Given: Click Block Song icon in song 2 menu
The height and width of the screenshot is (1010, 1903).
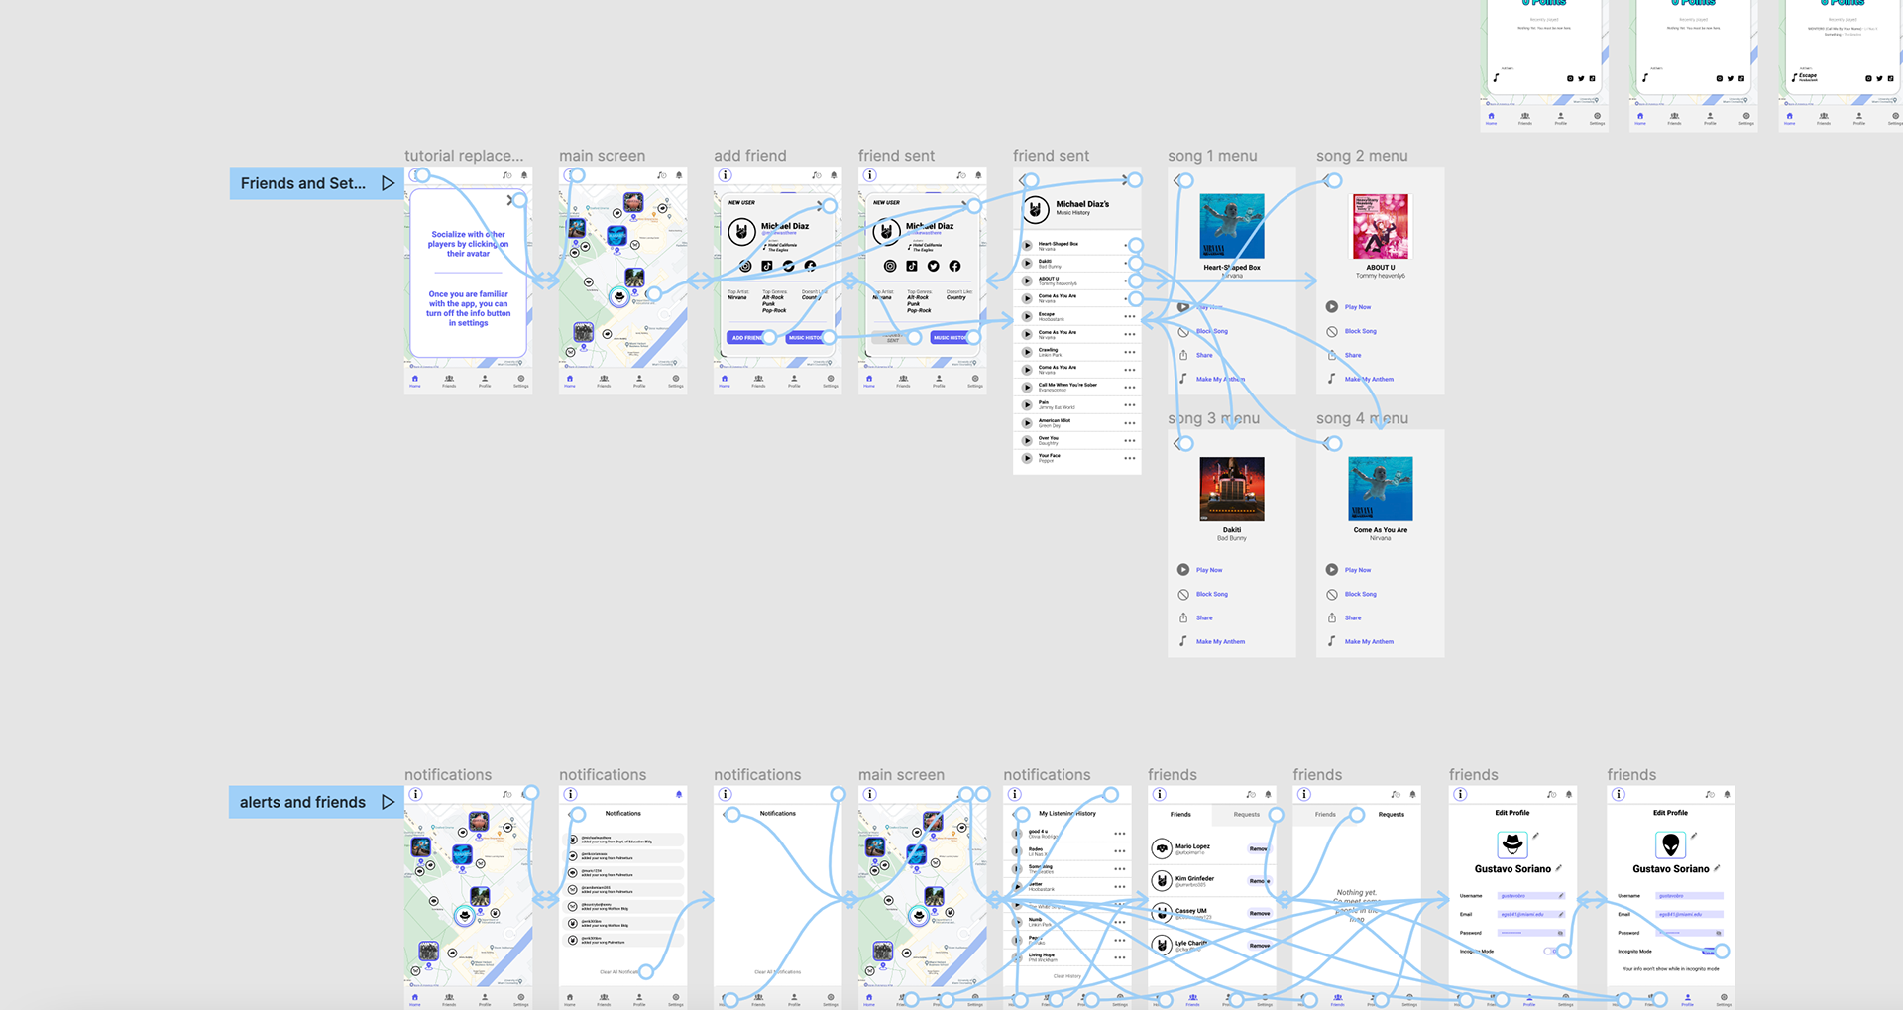Looking at the screenshot, I should (x=1332, y=331).
